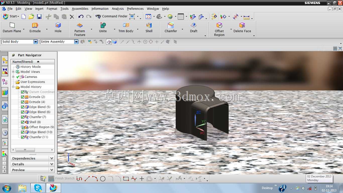The width and height of the screenshot is (343, 193).
Task: Open the History clock sidebar tab
Action: pyautogui.click(x=5, y=133)
